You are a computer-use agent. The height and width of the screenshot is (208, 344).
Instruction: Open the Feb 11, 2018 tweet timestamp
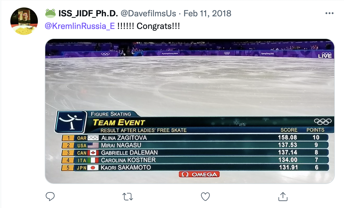point(207,13)
